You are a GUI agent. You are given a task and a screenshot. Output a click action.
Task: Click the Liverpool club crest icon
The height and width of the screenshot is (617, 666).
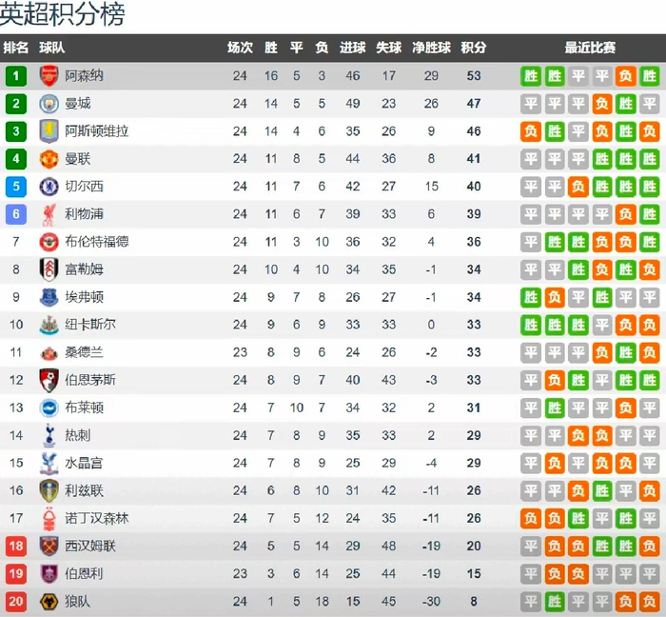pos(49,214)
